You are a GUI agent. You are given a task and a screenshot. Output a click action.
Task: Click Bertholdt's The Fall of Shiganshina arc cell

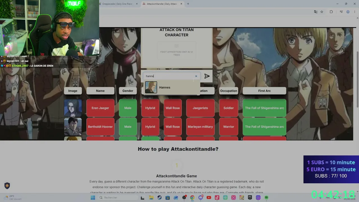(x=264, y=127)
